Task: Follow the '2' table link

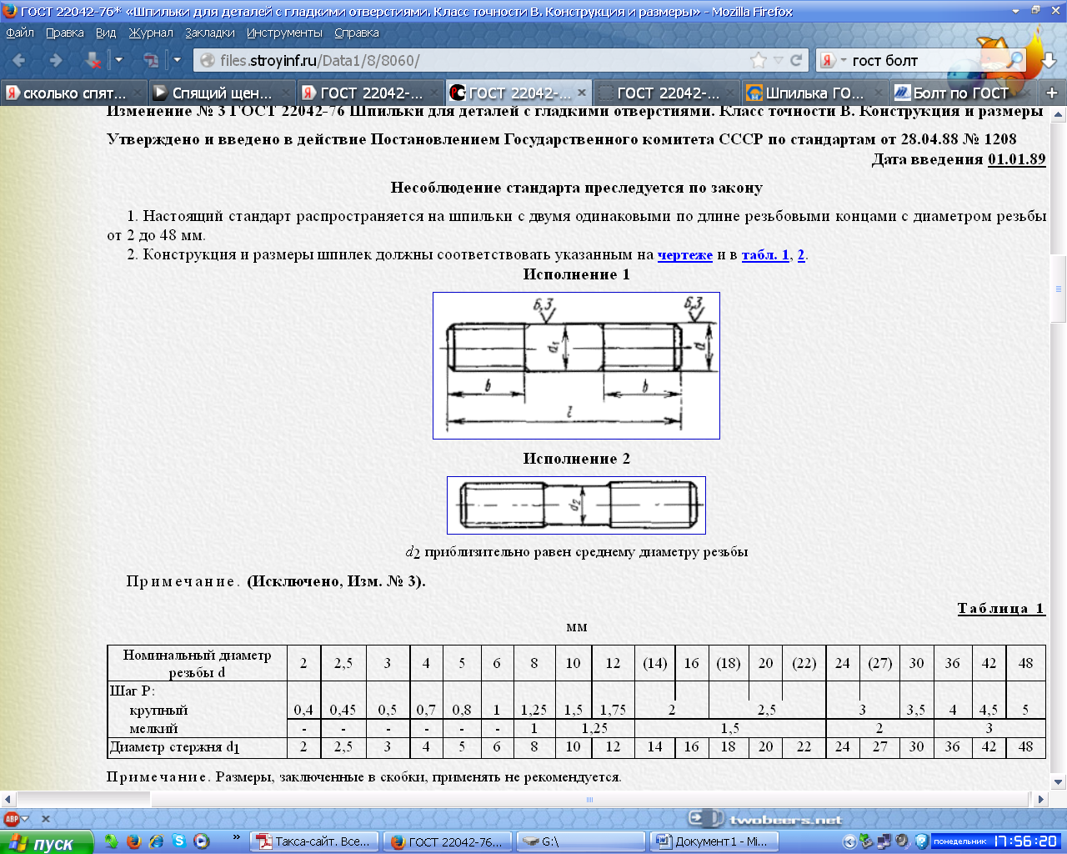Action: click(801, 254)
